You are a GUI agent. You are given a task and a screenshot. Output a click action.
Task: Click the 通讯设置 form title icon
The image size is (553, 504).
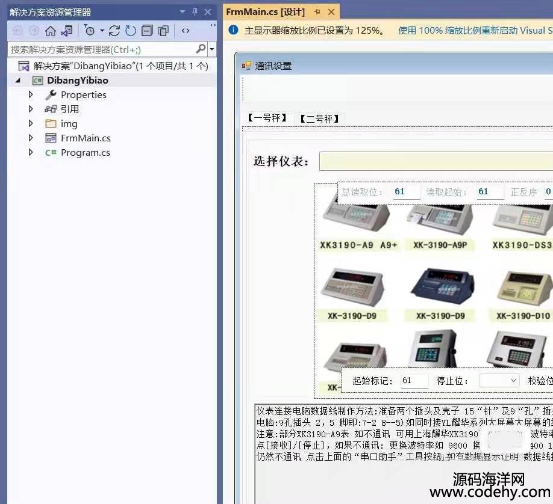tap(246, 66)
